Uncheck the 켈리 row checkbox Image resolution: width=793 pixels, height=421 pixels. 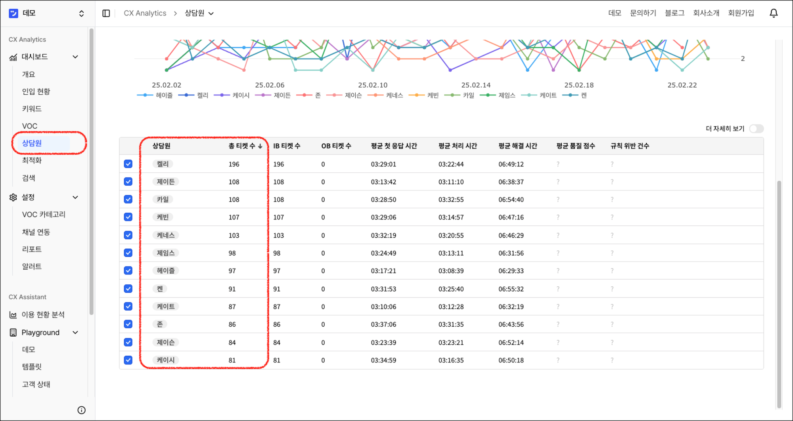point(128,164)
